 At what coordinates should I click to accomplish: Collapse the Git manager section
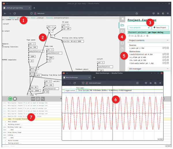click(x=168, y=69)
